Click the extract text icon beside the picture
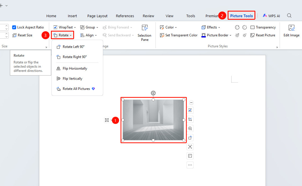 pos(190,147)
